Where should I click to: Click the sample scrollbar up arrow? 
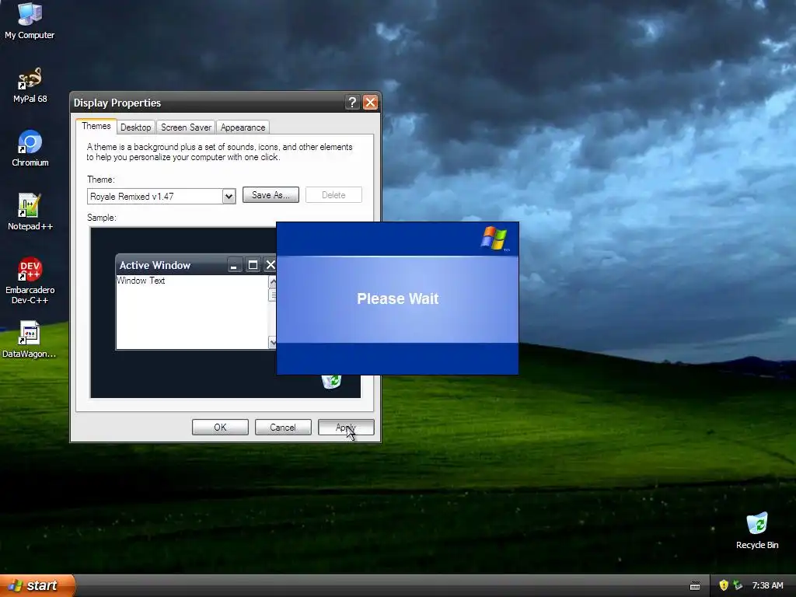[272, 281]
